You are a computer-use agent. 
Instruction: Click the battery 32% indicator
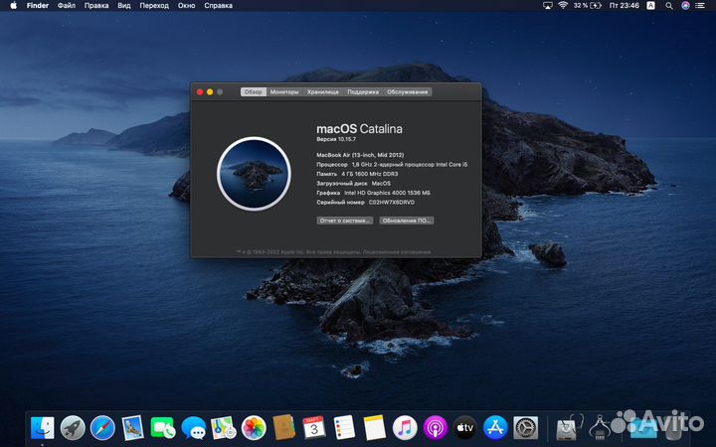tap(588, 6)
